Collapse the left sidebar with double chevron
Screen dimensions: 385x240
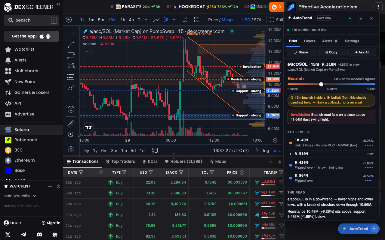pyautogui.click(x=58, y=4)
